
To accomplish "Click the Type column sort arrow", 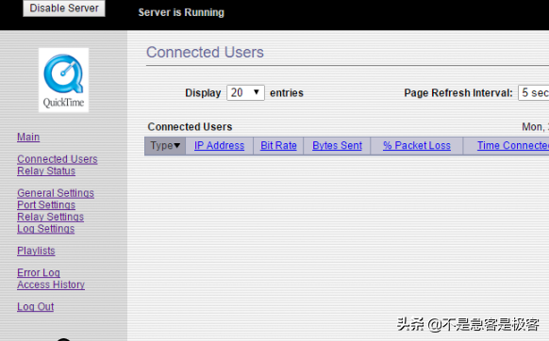I will pos(176,145).
